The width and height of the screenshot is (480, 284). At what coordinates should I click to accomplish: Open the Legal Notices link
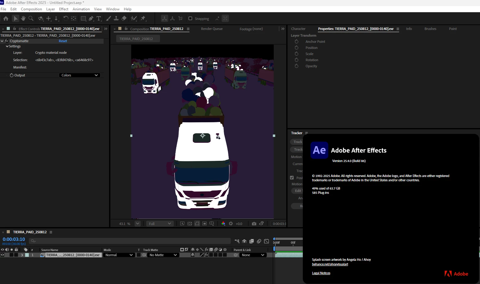coord(321,273)
